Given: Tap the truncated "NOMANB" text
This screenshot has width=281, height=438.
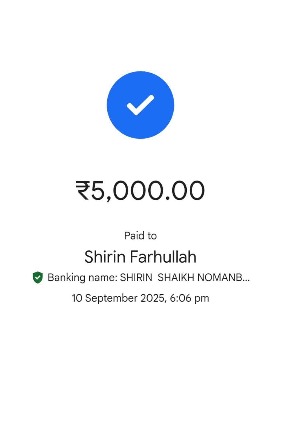Looking at the screenshot, I should (x=219, y=278).
